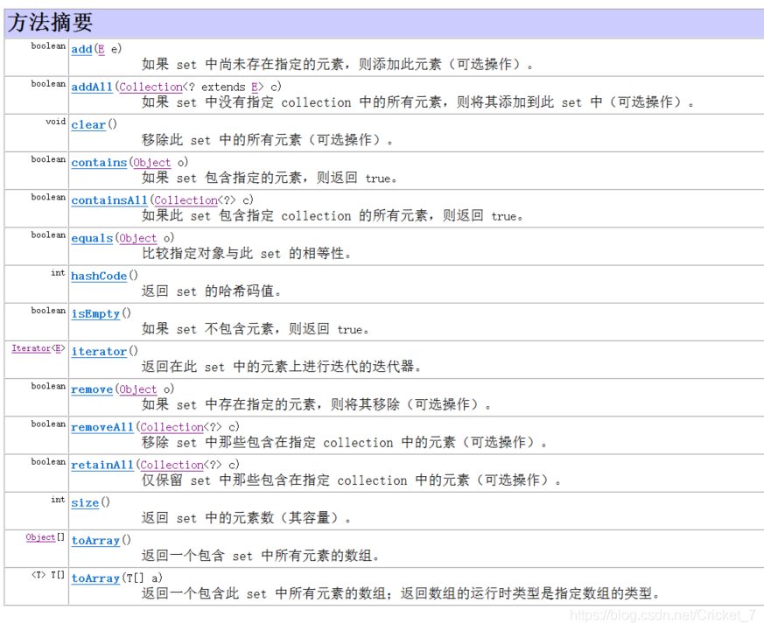Open the retainAll method link
764x631 pixels.
[x=102, y=465]
